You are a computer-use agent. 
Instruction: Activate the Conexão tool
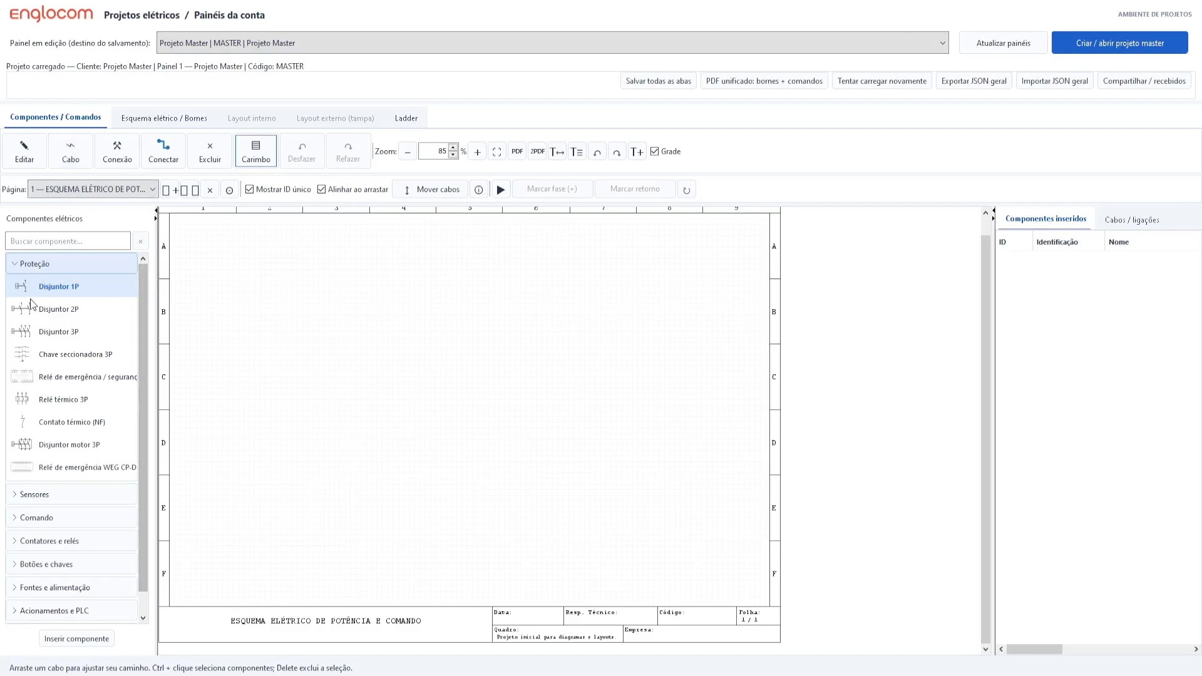pos(117,151)
